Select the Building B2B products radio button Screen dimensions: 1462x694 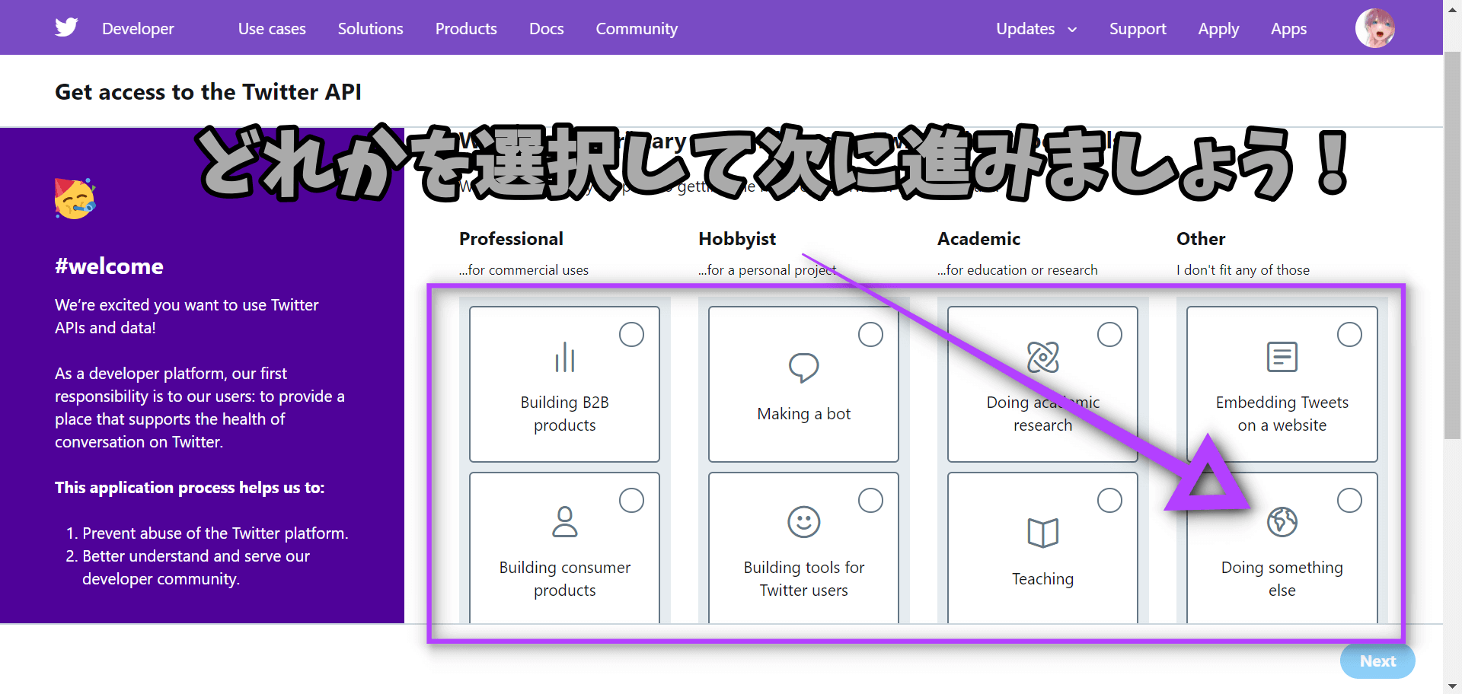coord(631,334)
